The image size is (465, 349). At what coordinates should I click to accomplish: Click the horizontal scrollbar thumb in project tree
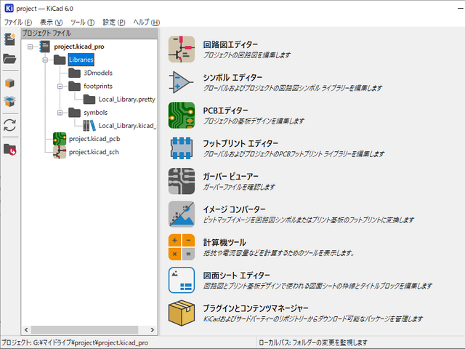point(84,329)
